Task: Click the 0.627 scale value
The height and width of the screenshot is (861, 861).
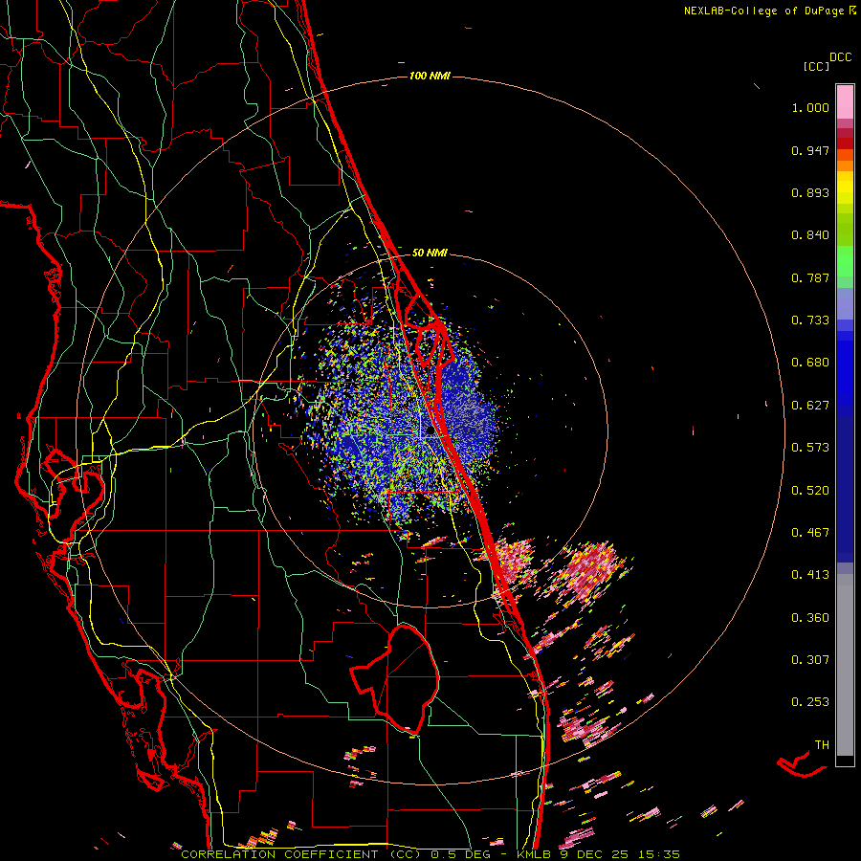Action: 810,406
